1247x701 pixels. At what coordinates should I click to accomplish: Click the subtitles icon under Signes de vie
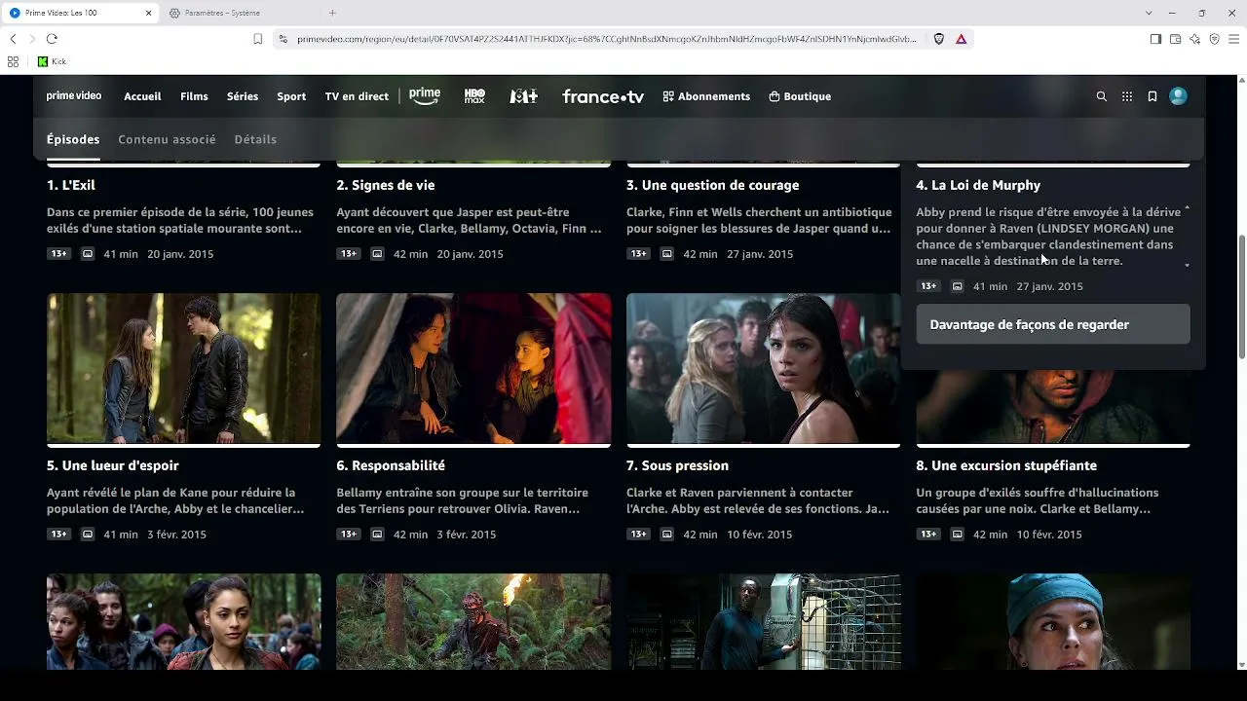pos(377,254)
